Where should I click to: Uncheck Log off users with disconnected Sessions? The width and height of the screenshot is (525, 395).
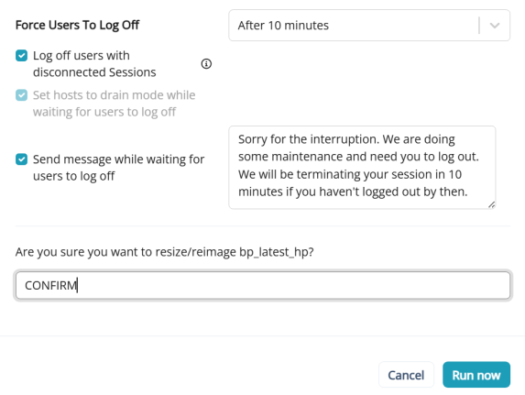[21, 56]
